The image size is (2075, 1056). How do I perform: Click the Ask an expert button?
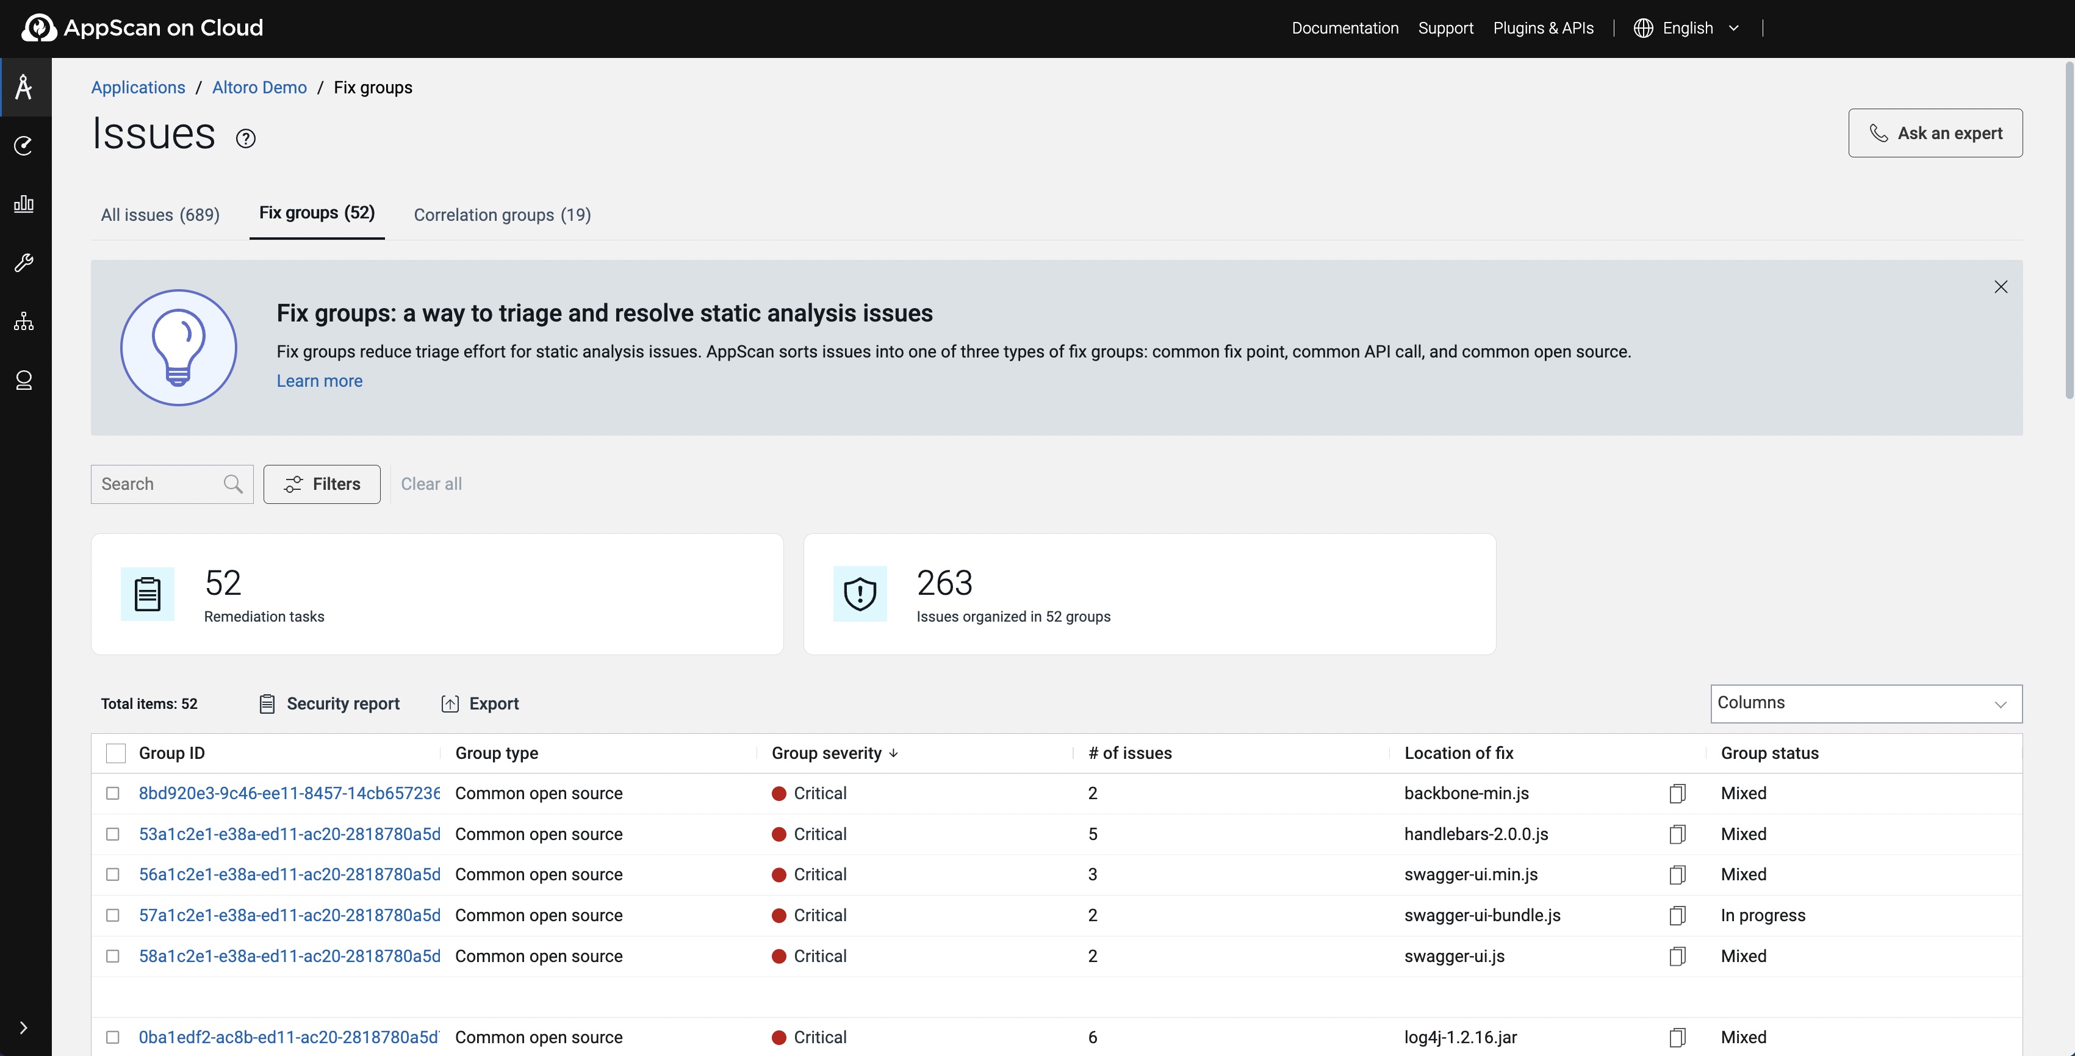pos(1935,133)
